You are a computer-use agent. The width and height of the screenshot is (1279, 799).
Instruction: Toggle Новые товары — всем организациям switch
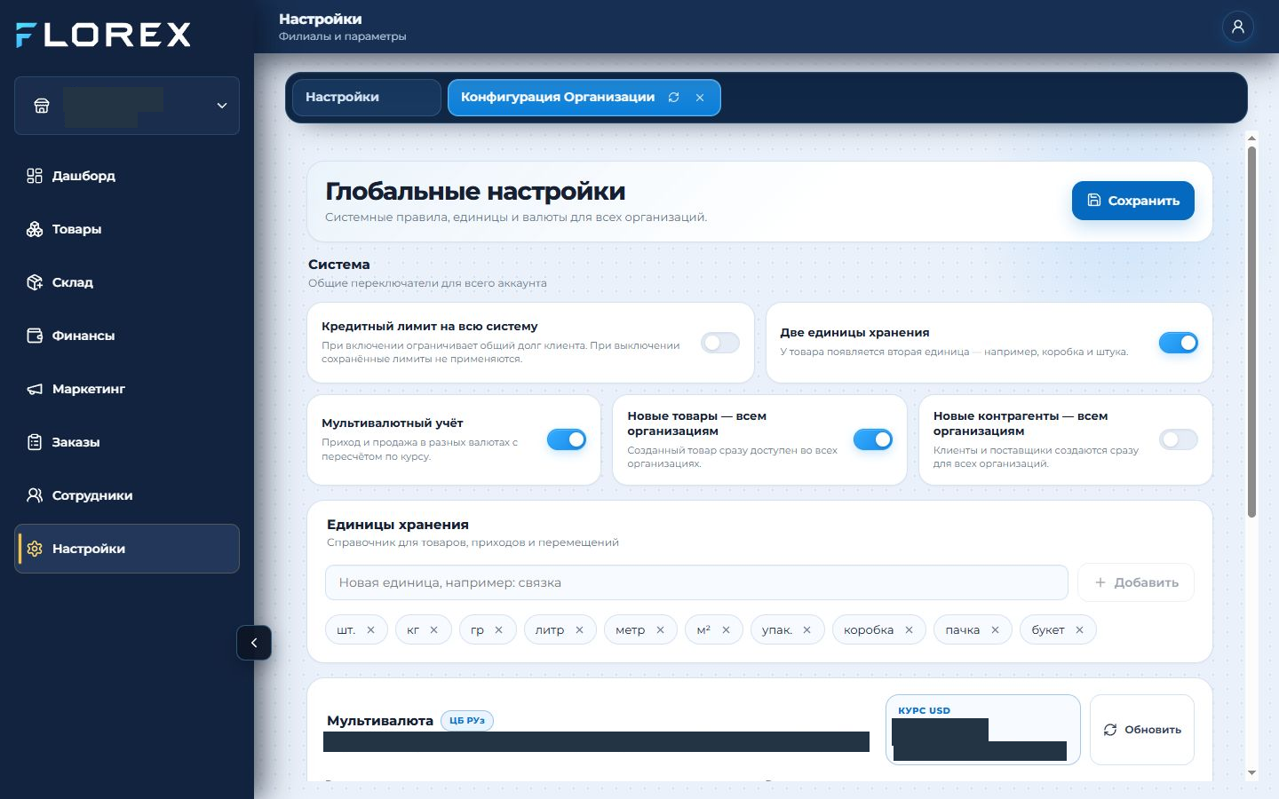pyautogui.click(x=872, y=439)
